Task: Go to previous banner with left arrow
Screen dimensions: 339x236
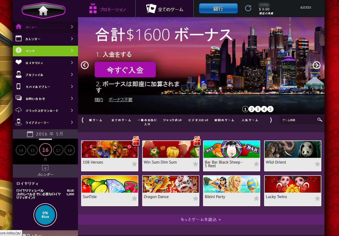Action: [x=85, y=65]
